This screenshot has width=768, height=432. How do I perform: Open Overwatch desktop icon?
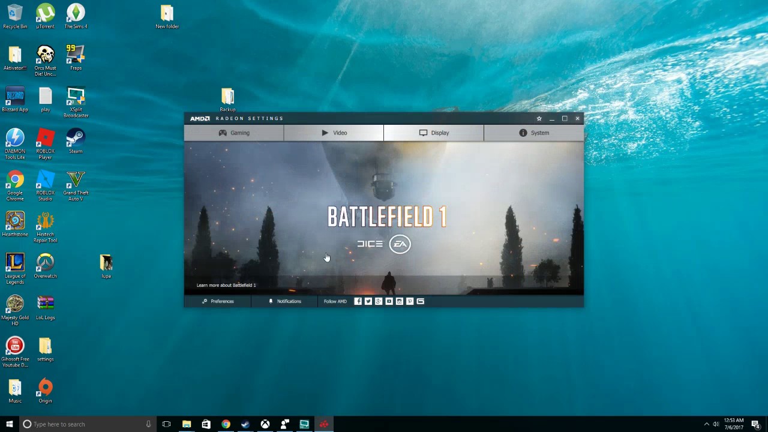click(45, 266)
